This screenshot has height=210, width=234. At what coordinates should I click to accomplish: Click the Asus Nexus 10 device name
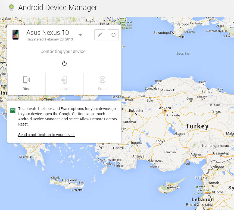[x=48, y=33]
